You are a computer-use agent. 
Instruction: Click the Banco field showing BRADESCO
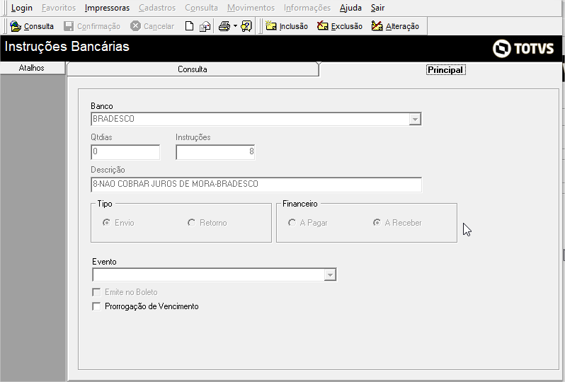(256, 119)
